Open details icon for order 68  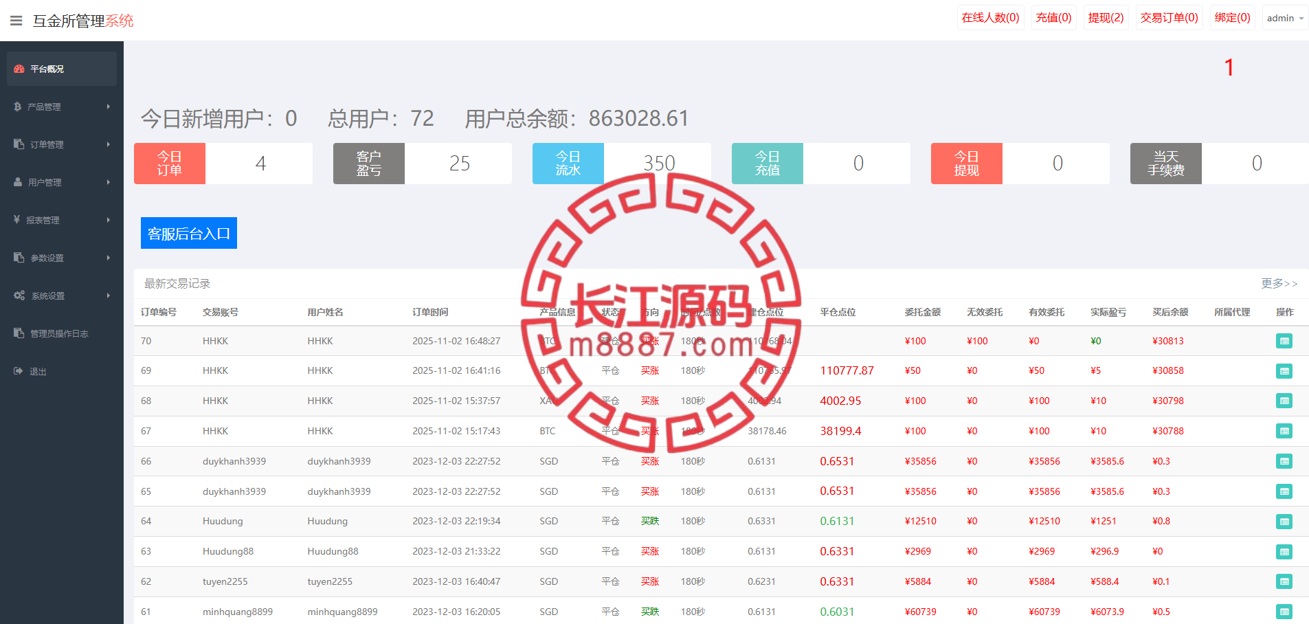coord(1284,401)
